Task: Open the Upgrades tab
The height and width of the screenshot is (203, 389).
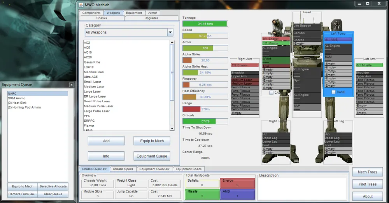Action: pos(151,18)
